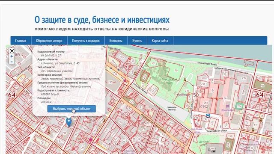Click the parcel numbered 70 in park
This screenshot has width=274, height=154.
176,71
